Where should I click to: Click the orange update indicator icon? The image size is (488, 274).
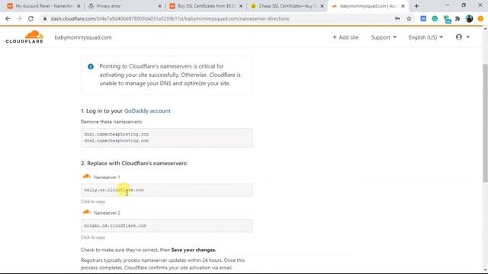[480, 18]
